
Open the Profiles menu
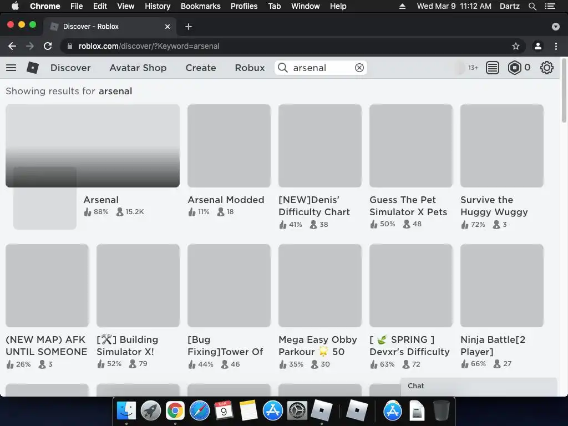[244, 6]
